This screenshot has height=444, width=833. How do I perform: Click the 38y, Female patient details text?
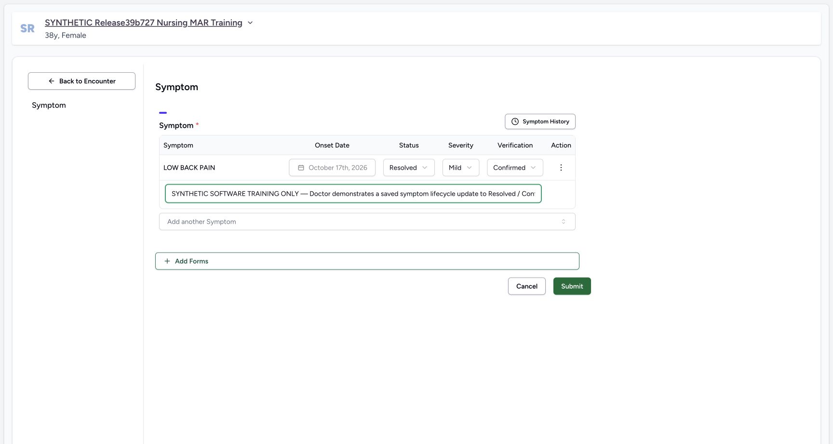tap(66, 35)
